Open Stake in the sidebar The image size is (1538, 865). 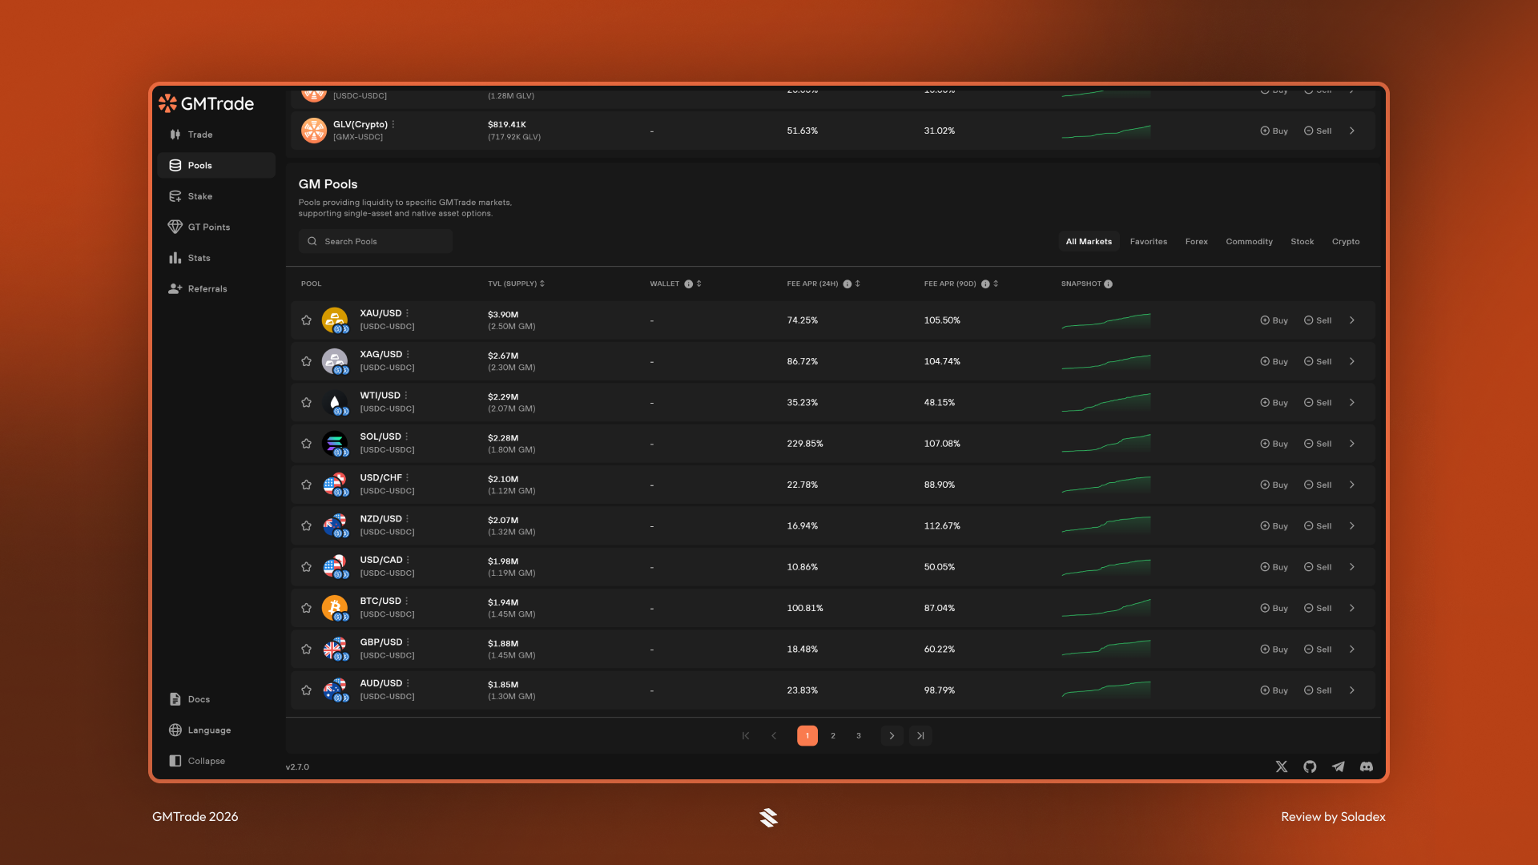point(216,196)
